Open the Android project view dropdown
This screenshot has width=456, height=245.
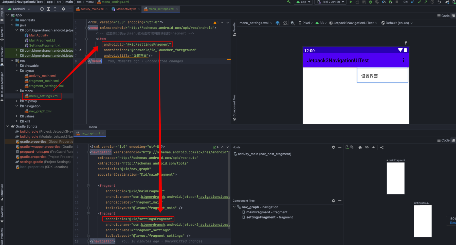[19, 9]
